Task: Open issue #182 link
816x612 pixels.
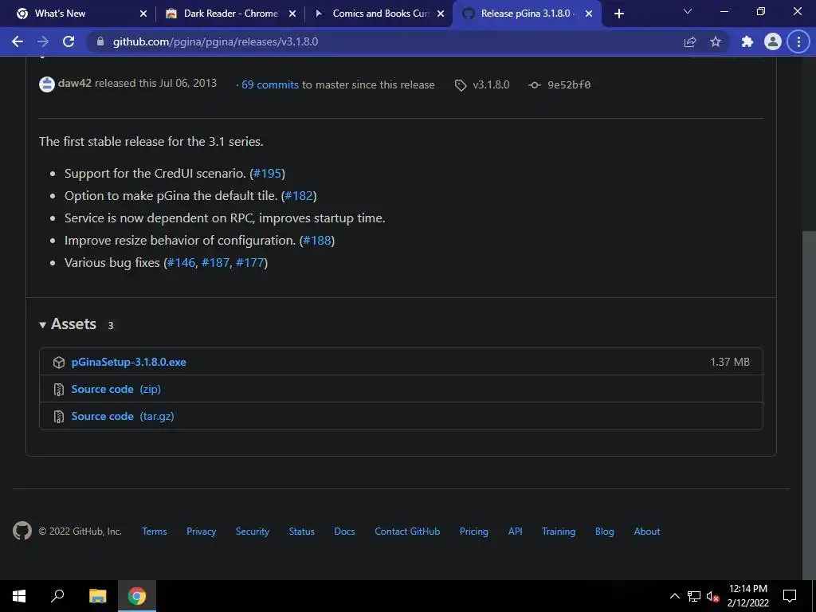Action: tap(299, 196)
